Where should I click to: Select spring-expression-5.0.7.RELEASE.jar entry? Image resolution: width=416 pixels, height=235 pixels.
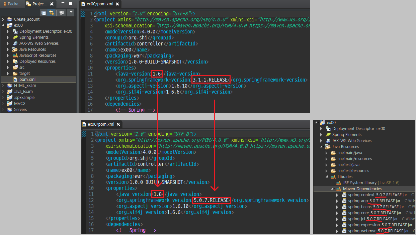click(380, 225)
